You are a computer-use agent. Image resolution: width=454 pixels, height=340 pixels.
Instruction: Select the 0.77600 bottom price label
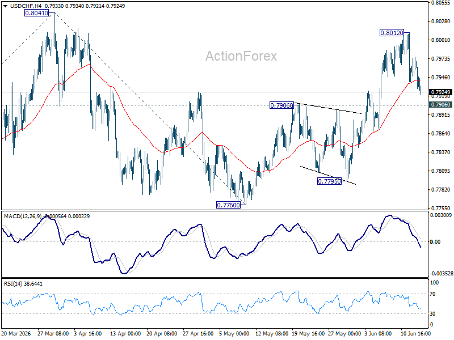click(229, 205)
